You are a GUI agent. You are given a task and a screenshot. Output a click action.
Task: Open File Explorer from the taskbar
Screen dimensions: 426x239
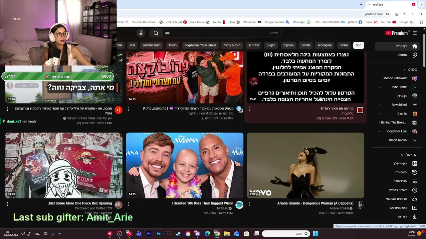[227, 234]
